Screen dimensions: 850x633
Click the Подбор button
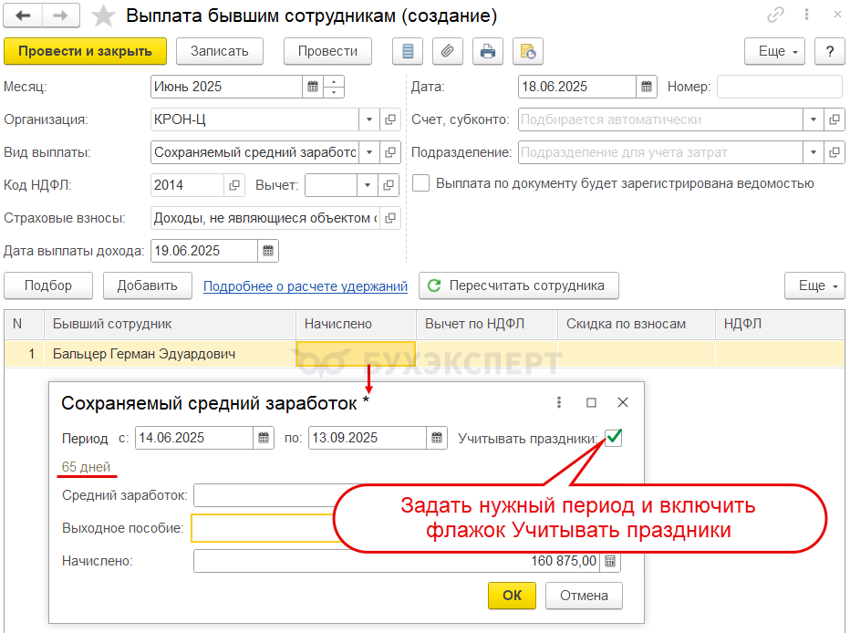coord(48,285)
